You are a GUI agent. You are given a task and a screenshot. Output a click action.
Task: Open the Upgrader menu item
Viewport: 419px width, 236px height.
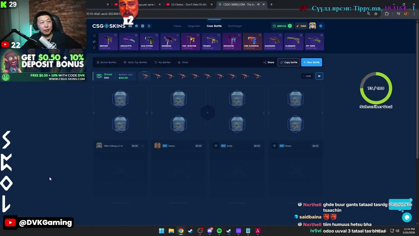[x=194, y=26]
